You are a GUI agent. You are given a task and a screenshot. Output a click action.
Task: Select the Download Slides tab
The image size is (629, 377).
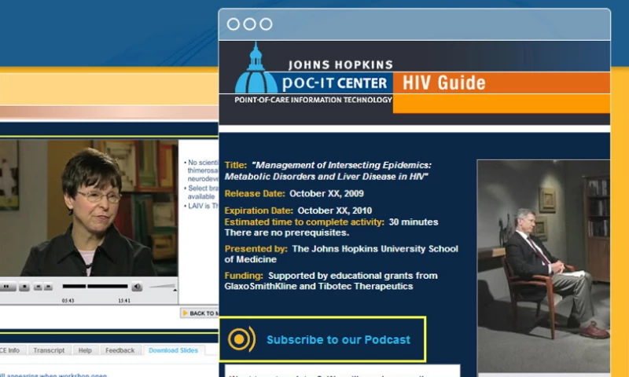tap(173, 350)
